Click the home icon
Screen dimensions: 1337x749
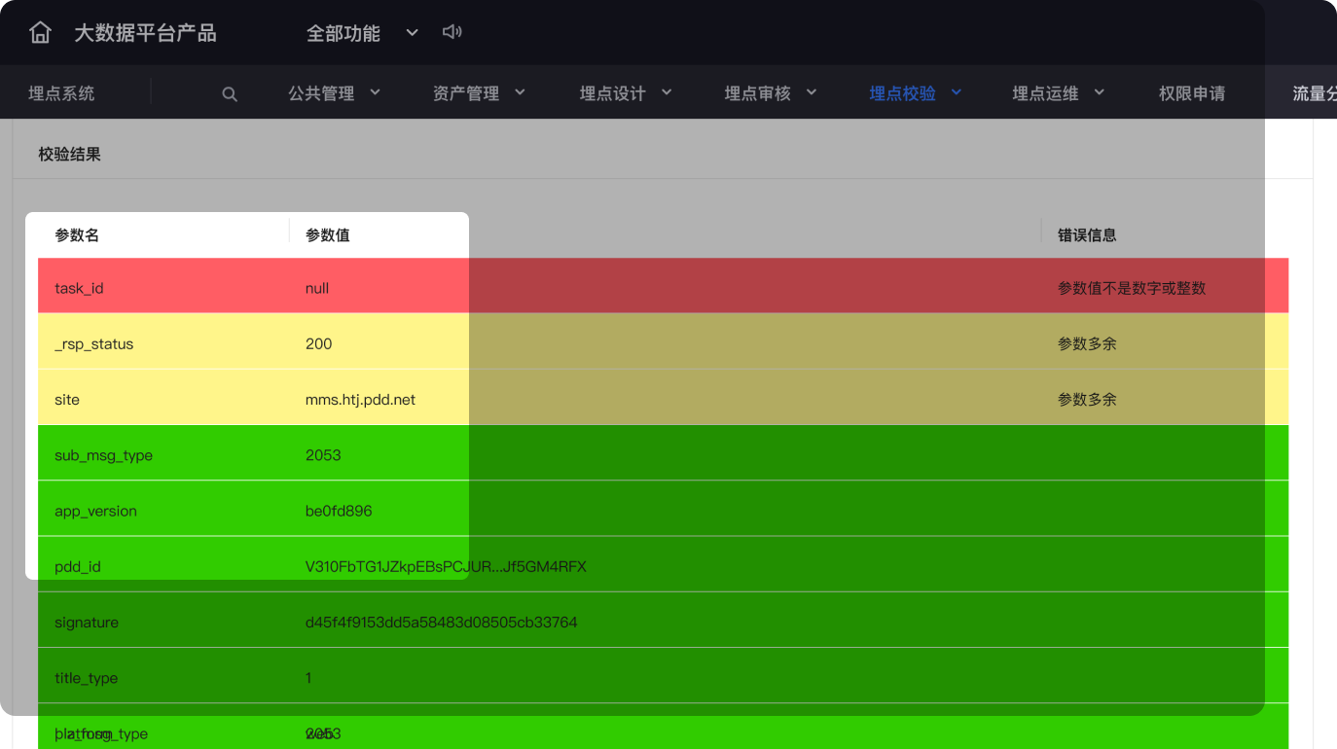(x=40, y=32)
